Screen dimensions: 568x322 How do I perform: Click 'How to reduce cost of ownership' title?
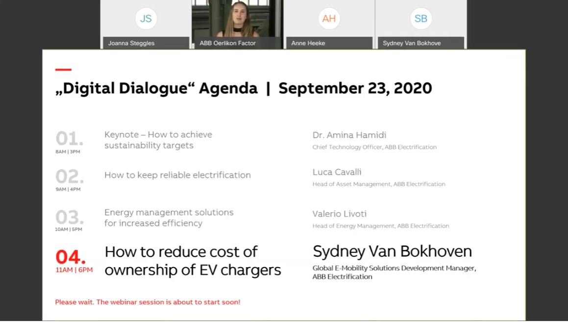[193, 261]
